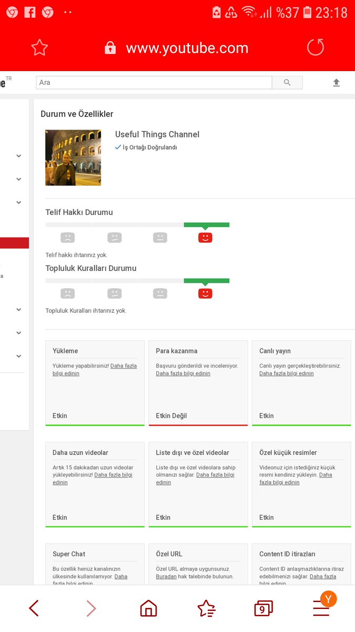Reload the page with refresh icon
This screenshot has width=355, height=632.
coord(316,47)
